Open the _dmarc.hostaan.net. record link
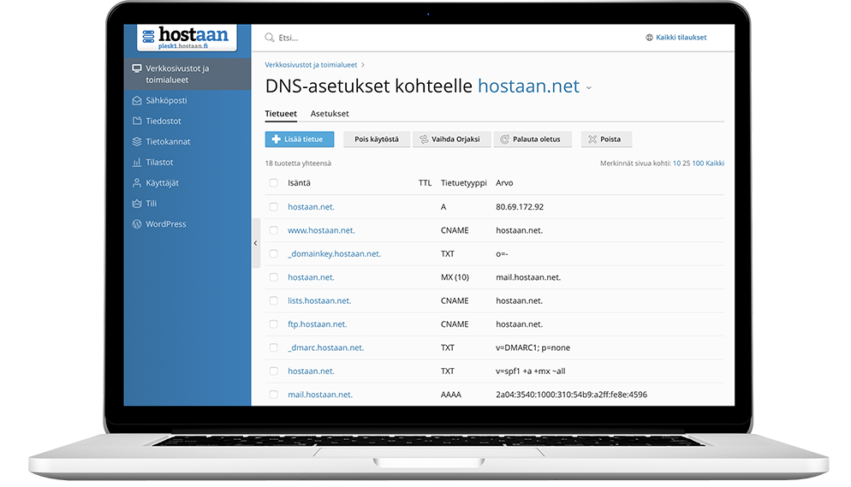The width and height of the screenshot is (851, 487). [x=325, y=348]
